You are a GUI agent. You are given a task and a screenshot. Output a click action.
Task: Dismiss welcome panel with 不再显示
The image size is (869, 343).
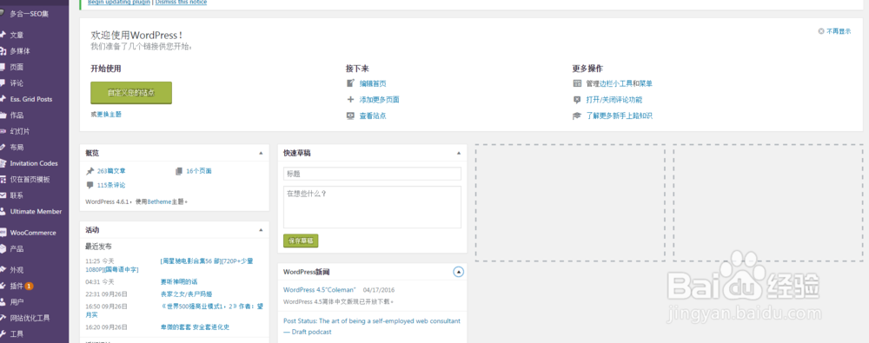(x=834, y=31)
